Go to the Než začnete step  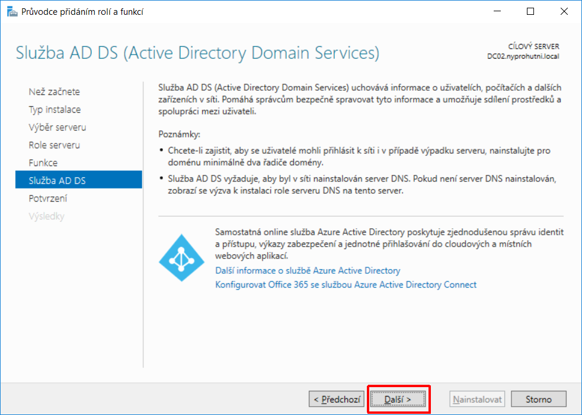pos(54,92)
